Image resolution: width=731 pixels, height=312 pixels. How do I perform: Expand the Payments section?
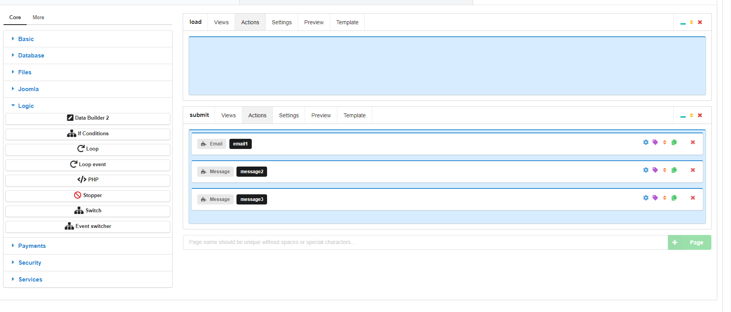click(x=32, y=246)
